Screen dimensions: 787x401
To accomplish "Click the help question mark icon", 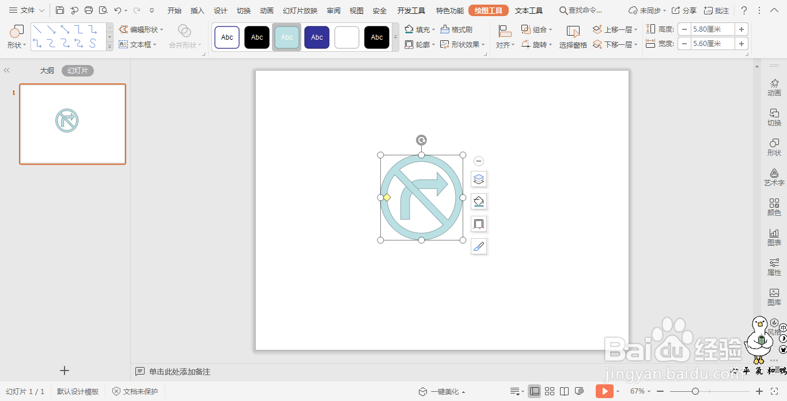I will 744,10.
